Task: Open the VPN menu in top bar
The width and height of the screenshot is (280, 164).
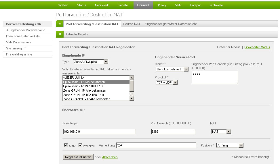Action: (x=178, y=5)
